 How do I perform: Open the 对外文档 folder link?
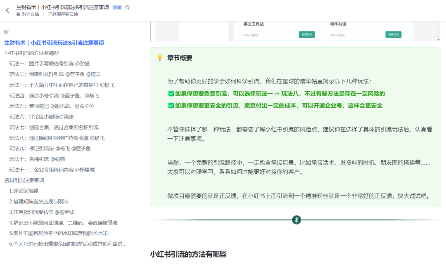[x=28, y=14]
